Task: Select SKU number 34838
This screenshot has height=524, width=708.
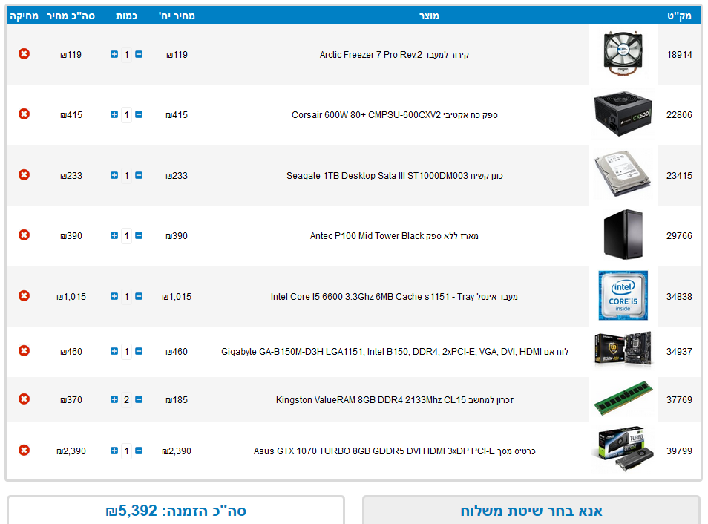Action: [679, 297]
